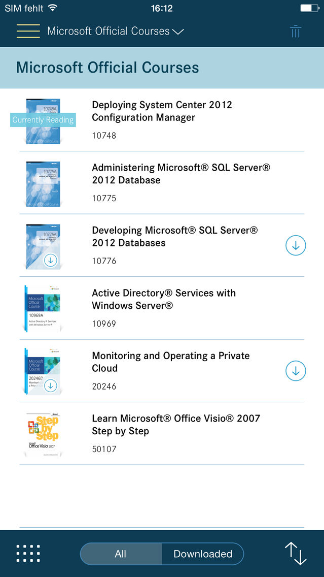
Task: Tap the Visio Step by Step cover
Action: [43, 434]
